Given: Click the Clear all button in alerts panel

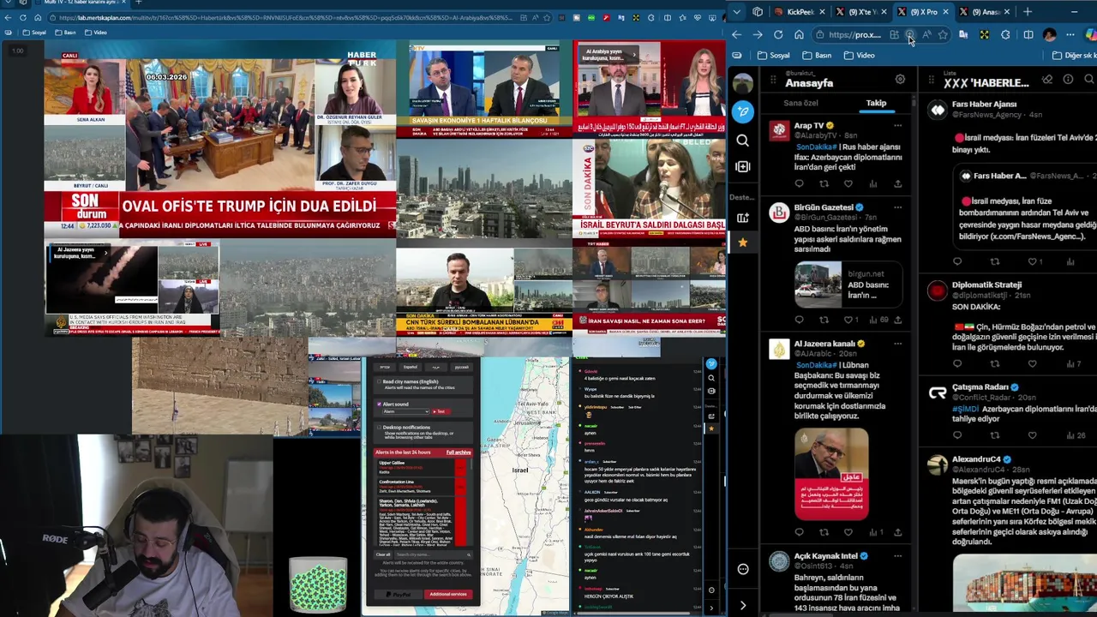Looking at the screenshot, I should [x=383, y=554].
